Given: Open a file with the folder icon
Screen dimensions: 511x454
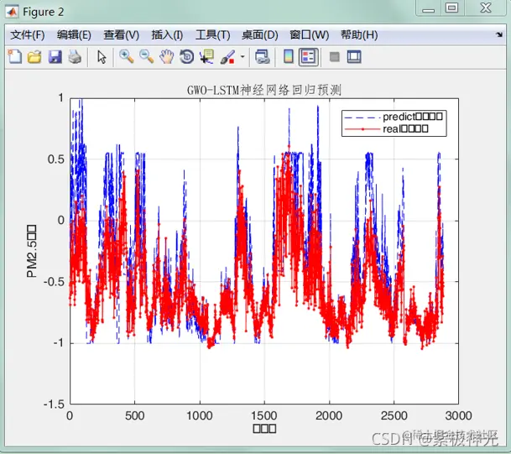Looking at the screenshot, I should [x=34, y=57].
